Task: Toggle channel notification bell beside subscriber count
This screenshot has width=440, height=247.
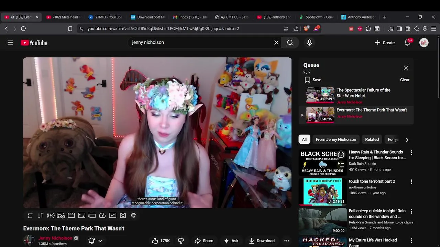Action: 92,241
